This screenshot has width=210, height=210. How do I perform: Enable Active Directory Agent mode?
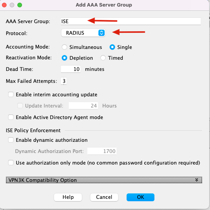pyautogui.click(x=11, y=117)
